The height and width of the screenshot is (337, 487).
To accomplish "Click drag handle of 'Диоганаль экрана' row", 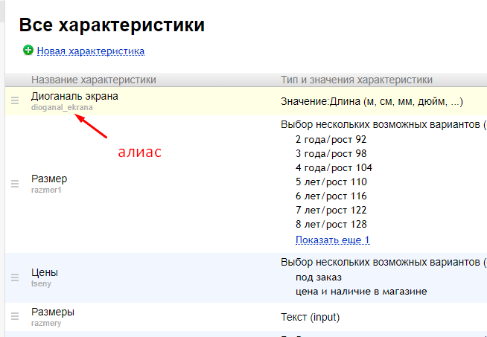I will click(x=15, y=101).
